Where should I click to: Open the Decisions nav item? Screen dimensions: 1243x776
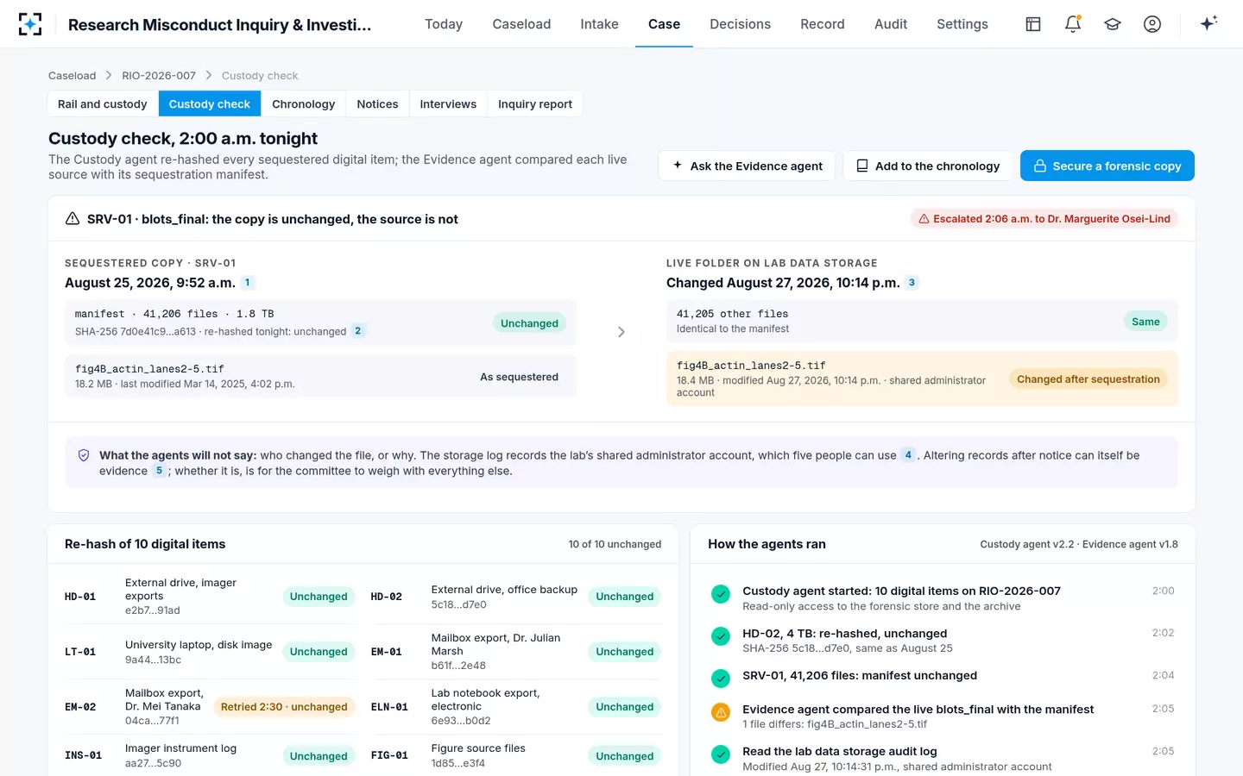740,24
